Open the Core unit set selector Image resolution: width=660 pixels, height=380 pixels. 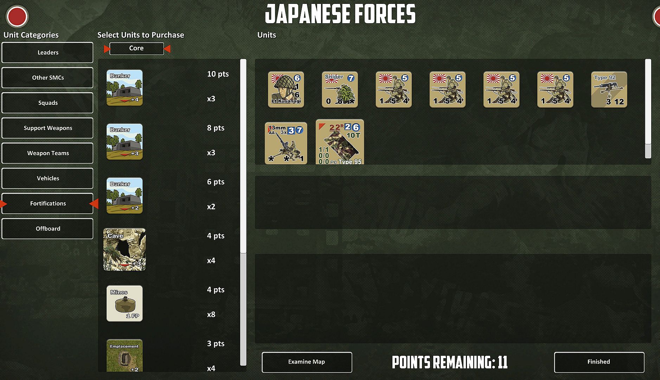[x=136, y=49]
